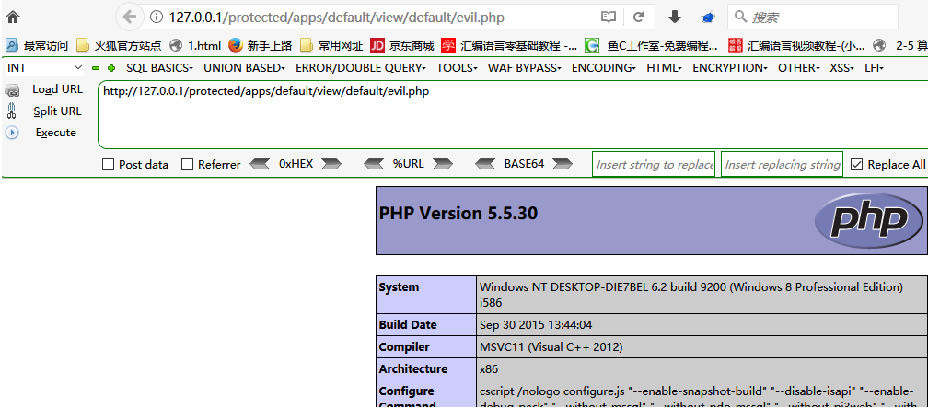Click the blue extension icon beside downloads

(708, 18)
